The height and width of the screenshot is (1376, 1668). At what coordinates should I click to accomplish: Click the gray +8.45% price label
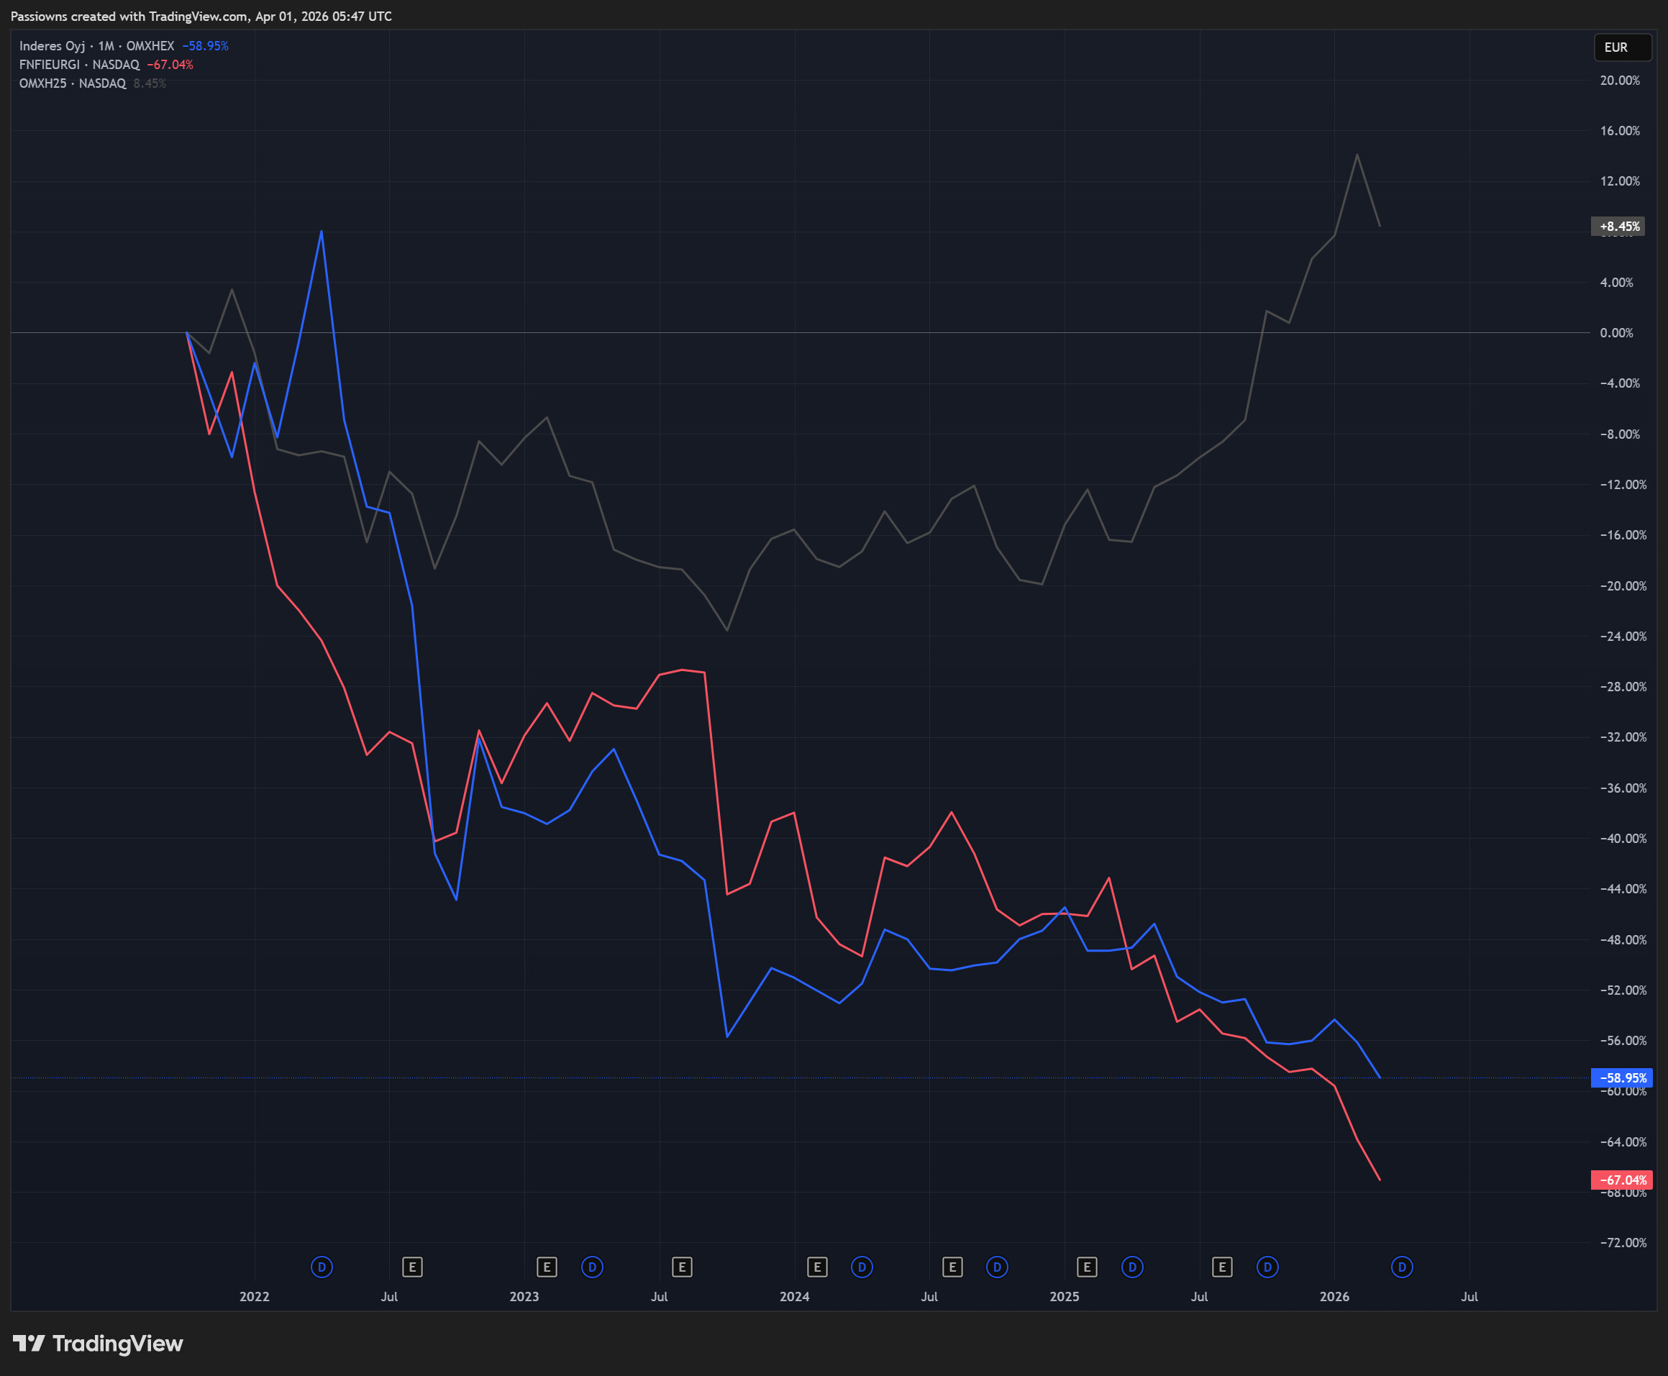point(1617,227)
